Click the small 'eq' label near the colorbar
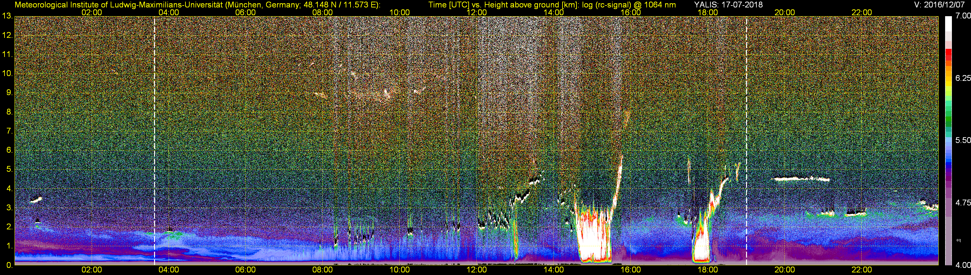This screenshot has width=971, height=275. point(959,240)
